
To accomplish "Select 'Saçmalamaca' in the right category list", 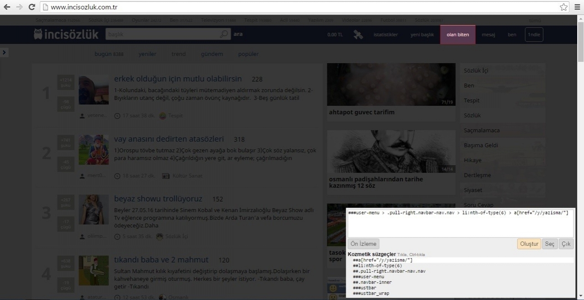I will coord(482,130).
